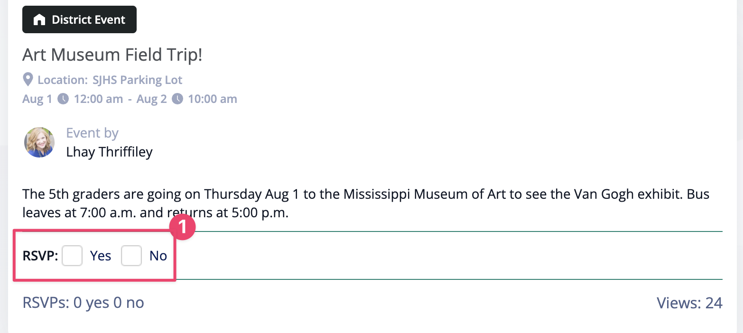This screenshot has width=743, height=333.
Task: Click the Aug 2 end date
Action: (x=151, y=99)
